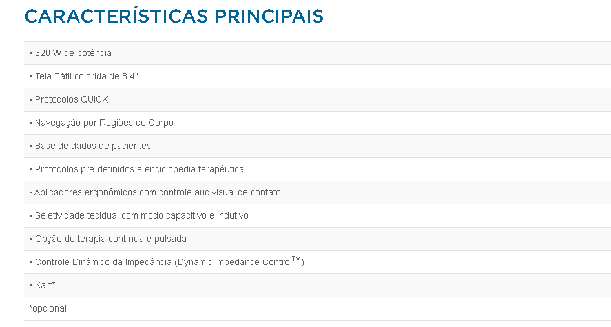The height and width of the screenshot is (327, 611).
Task: Select the Kart* optional item row
Action: [x=317, y=285]
